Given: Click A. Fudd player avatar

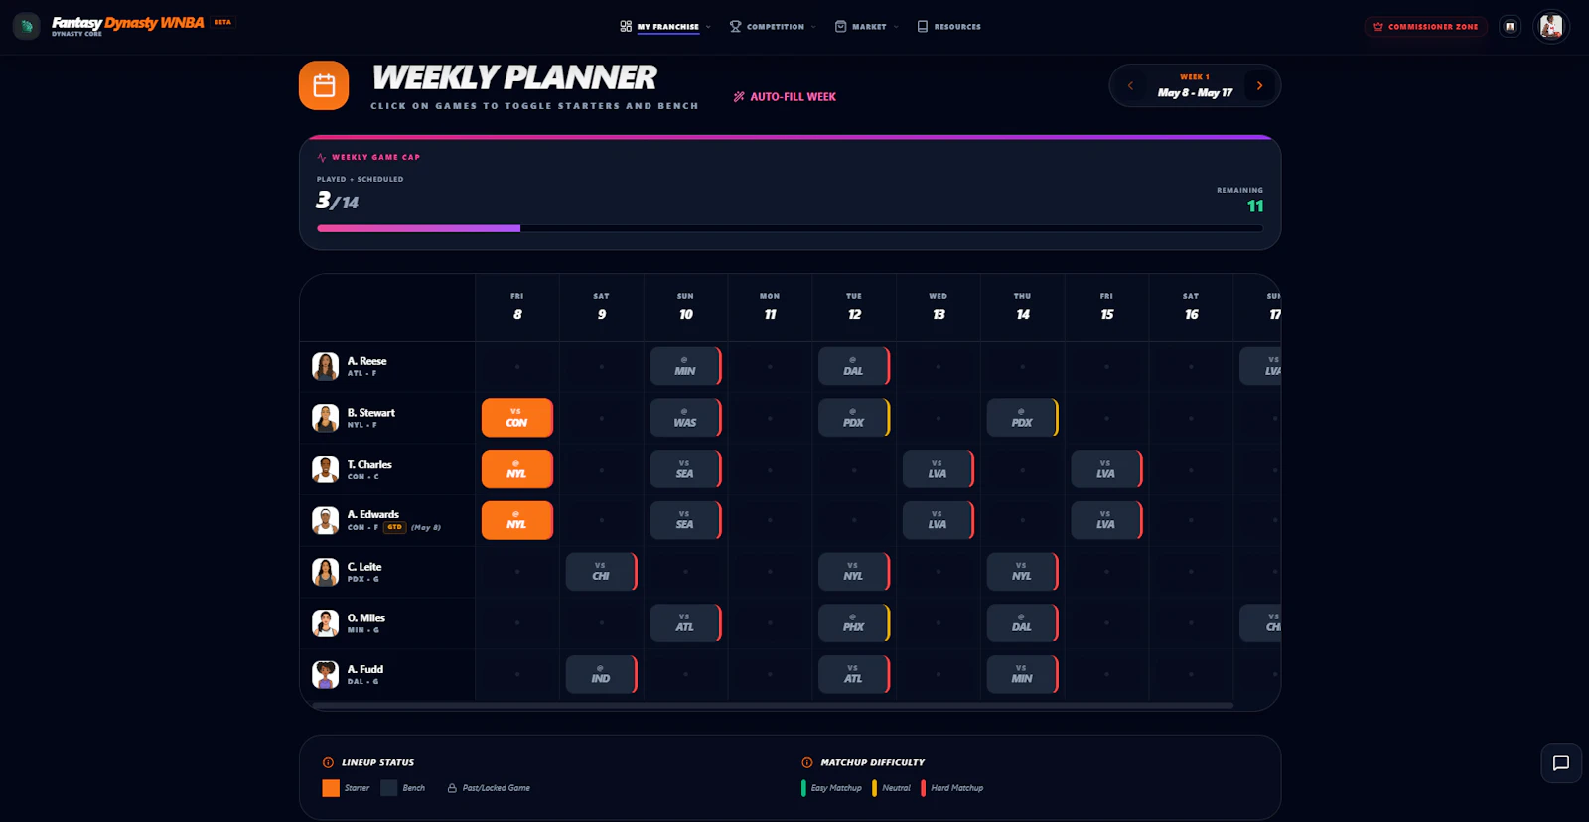Looking at the screenshot, I should (x=325, y=674).
